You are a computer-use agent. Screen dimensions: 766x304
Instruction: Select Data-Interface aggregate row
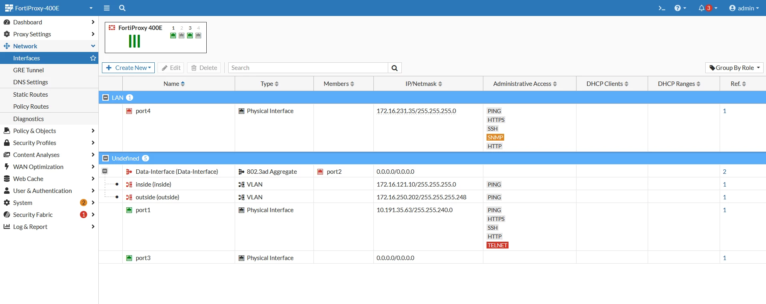(432, 171)
